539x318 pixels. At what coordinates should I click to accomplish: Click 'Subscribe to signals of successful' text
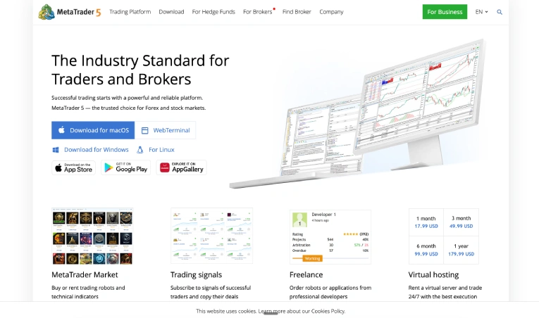pos(211,288)
